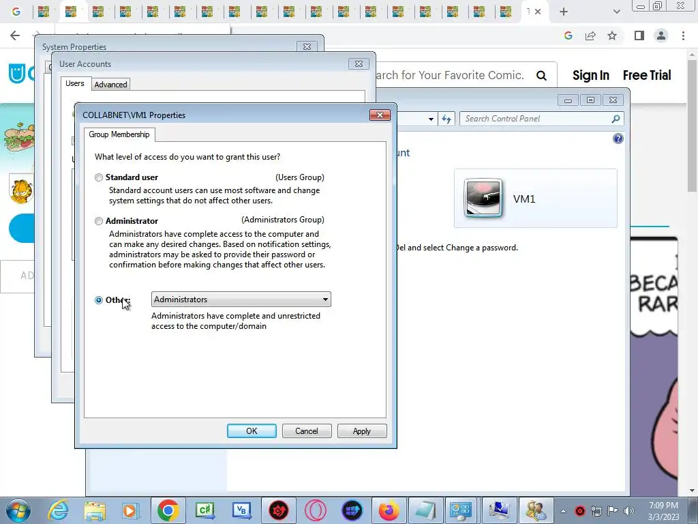Close the User Accounts window
This screenshot has height=524, width=698.
coord(359,63)
